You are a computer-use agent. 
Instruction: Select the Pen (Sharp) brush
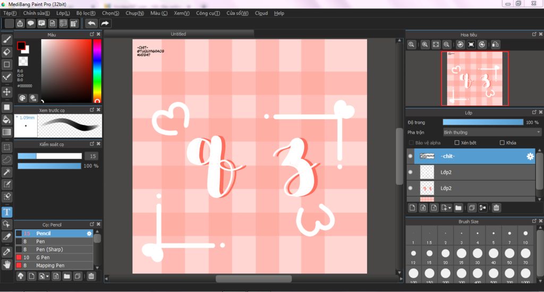pos(54,250)
